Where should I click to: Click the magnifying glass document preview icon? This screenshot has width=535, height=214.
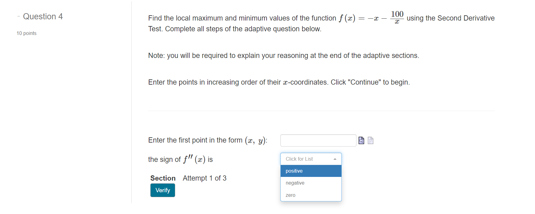(361, 140)
